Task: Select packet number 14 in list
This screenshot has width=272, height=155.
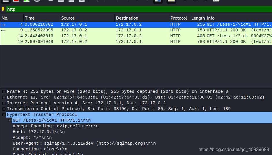Action: tap(136, 36)
